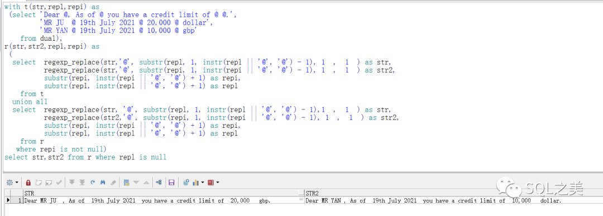Viewport: 603px width, 216px height.
Task: Click the red export results table icon
Action: [x=210, y=183]
